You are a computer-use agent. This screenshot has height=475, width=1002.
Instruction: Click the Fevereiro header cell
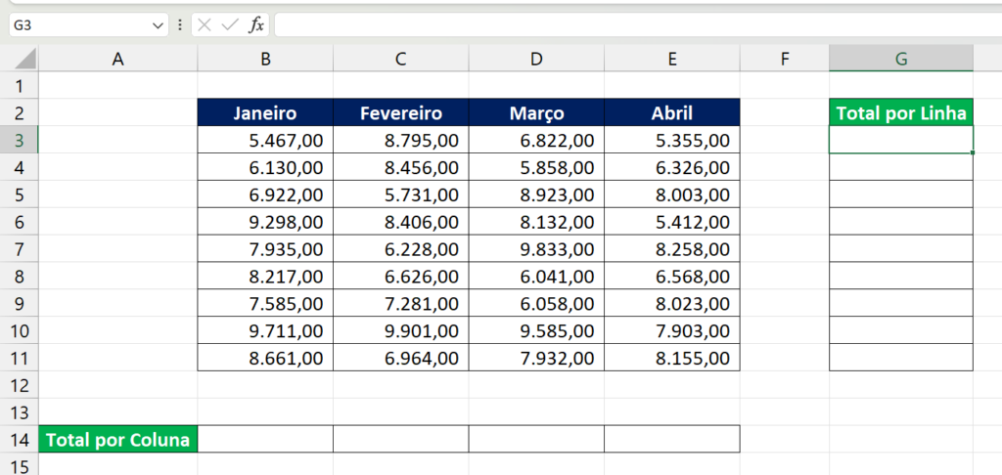[x=401, y=113]
